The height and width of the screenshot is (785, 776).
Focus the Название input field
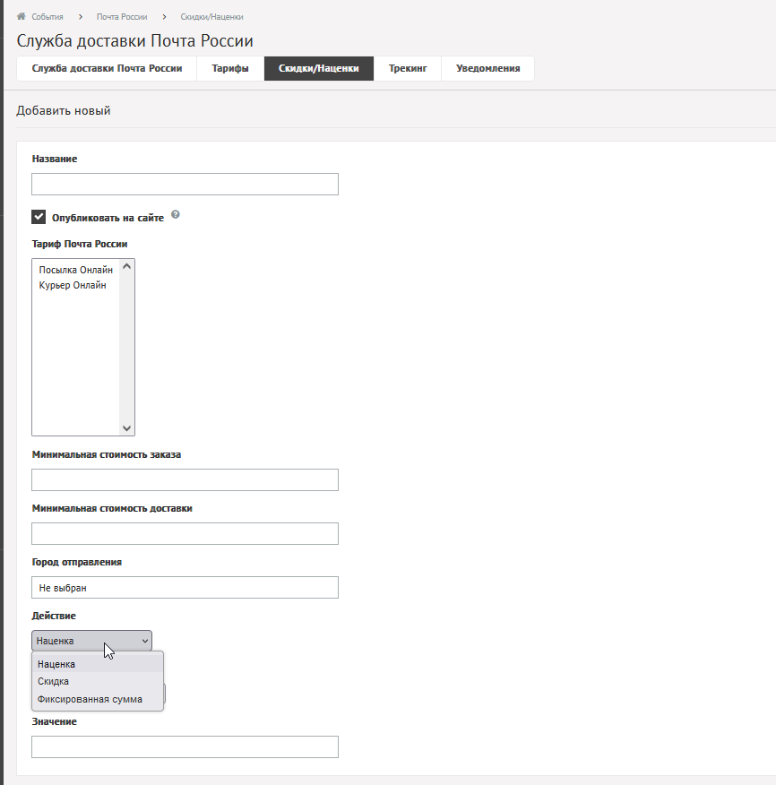pyautogui.click(x=185, y=185)
